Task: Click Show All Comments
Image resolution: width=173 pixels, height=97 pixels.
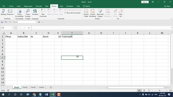Action: 72,13
